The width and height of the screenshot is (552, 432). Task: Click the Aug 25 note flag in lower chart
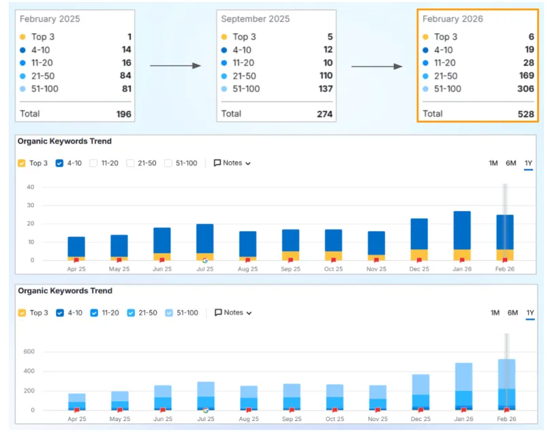[249, 410]
